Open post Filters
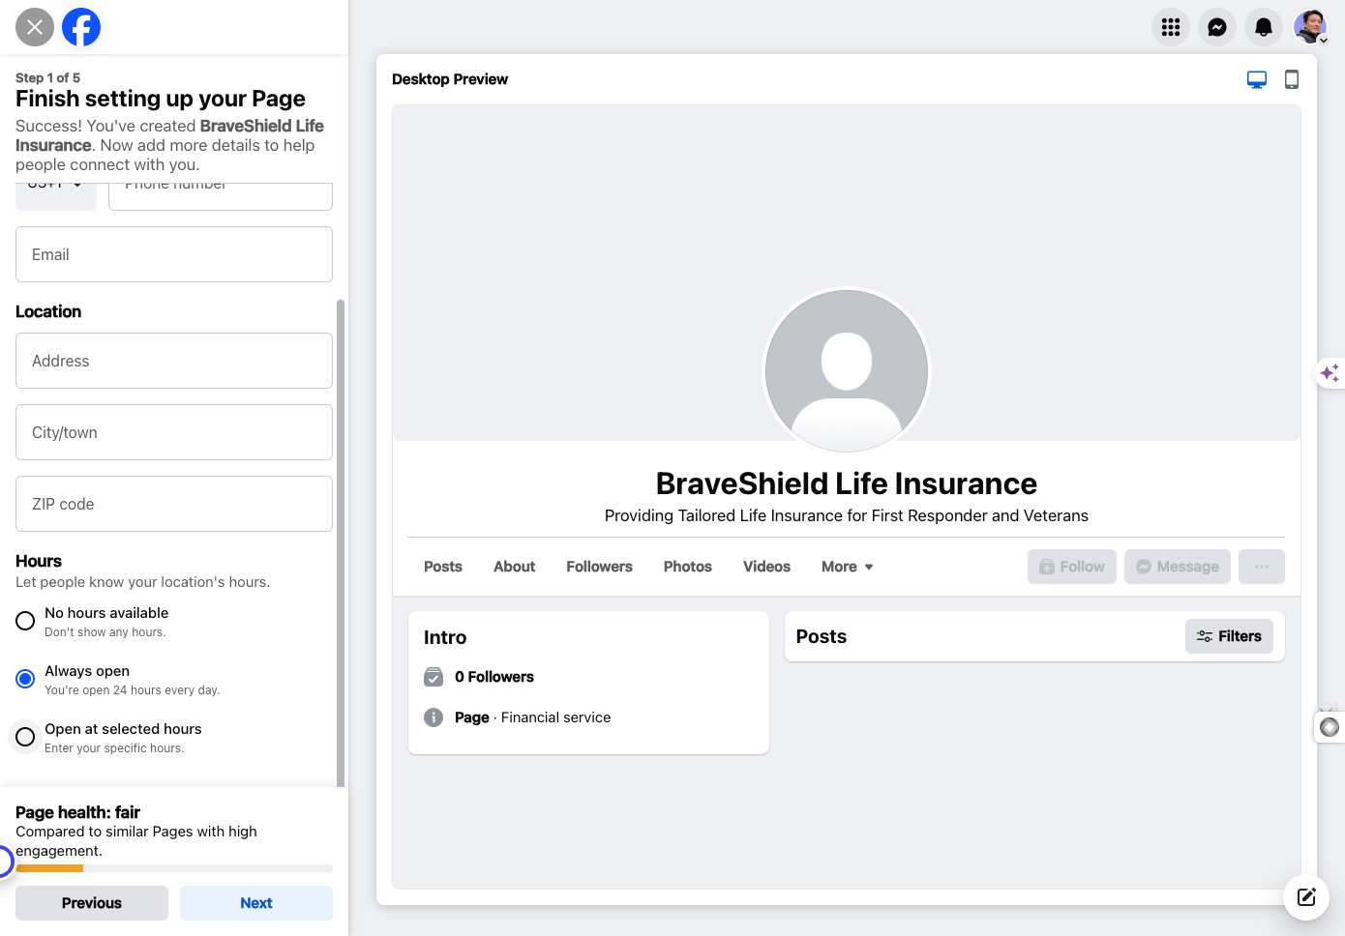Screen dimensions: 1345x936 point(1229,636)
